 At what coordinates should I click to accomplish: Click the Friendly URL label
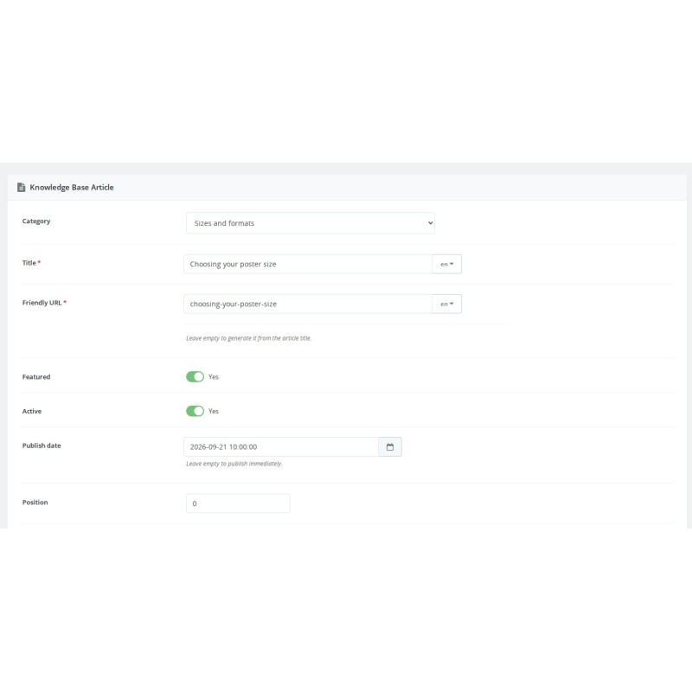pos(42,303)
